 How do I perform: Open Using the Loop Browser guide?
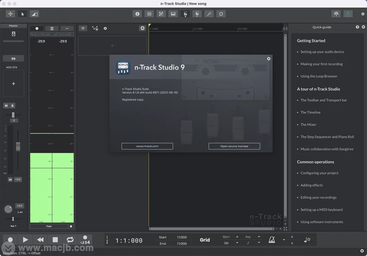[x=319, y=76]
